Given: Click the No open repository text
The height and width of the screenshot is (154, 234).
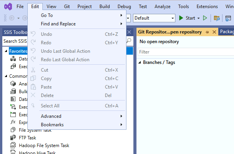Looking at the screenshot, I should [159, 42].
